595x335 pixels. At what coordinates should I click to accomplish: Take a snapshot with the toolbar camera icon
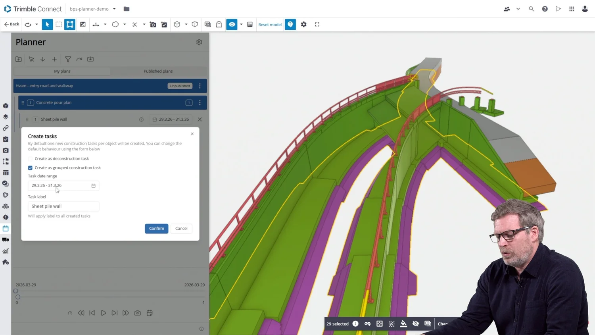tap(153, 25)
